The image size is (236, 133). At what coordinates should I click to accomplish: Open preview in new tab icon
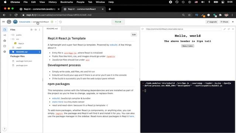click(229, 29)
